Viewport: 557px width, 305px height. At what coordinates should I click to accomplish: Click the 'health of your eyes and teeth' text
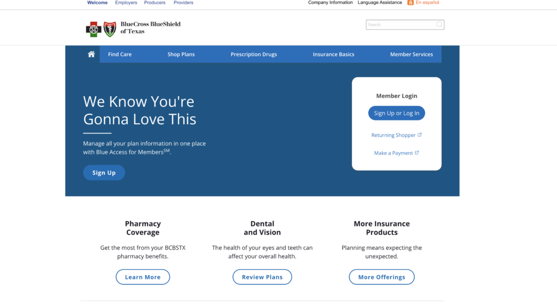262,252
